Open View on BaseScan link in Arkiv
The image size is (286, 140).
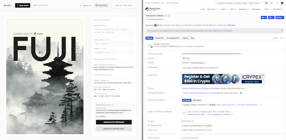click(x=101, y=116)
